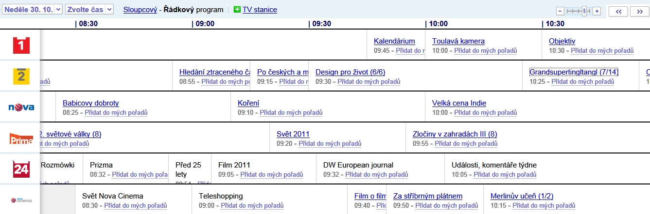This screenshot has width=650, height=214.
Task: Click the Nova channel logo
Action: pos(21,107)
